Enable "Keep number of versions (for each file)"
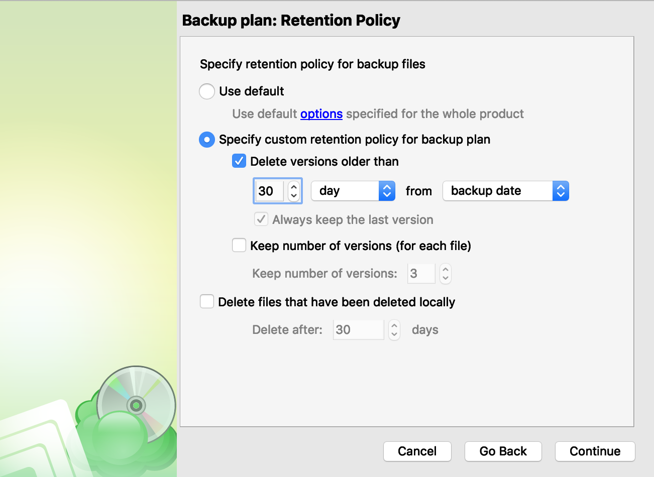Screen dimensions: 654x477 [x=239, y=245]
